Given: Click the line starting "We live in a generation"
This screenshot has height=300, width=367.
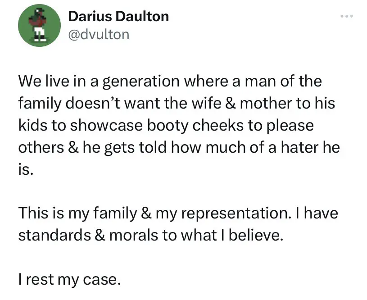Looking at the screenshot, I should pos(170,82).
